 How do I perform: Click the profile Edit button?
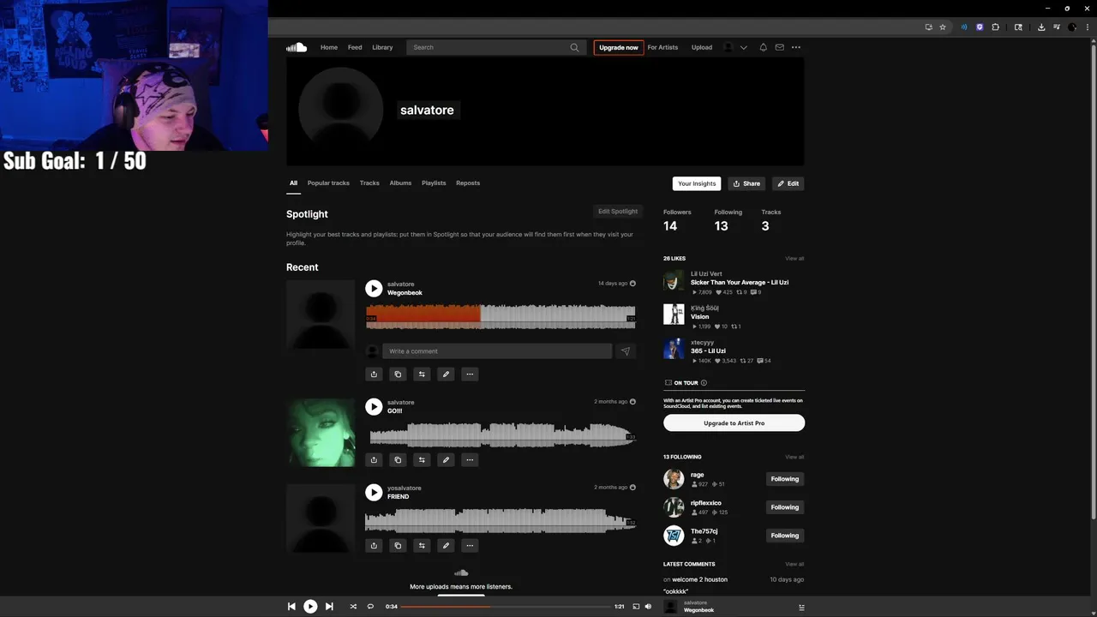(x=788, y=183)
